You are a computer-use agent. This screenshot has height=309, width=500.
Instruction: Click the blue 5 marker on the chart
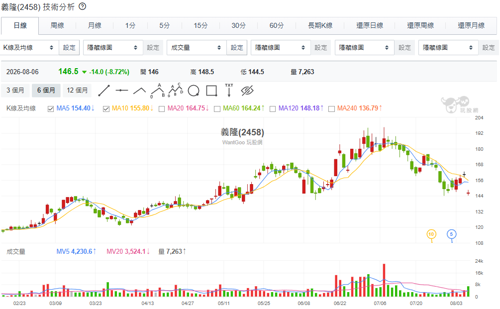tap(451, 234)
